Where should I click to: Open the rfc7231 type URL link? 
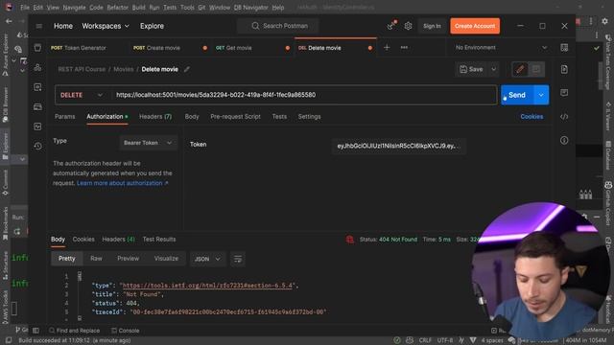coord(207,286)
